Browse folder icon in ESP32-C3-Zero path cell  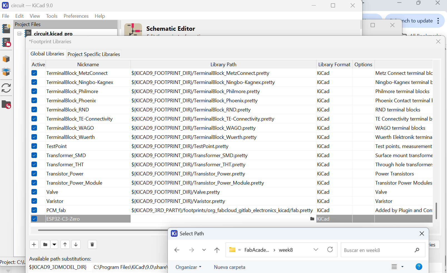tap(312, 219)
